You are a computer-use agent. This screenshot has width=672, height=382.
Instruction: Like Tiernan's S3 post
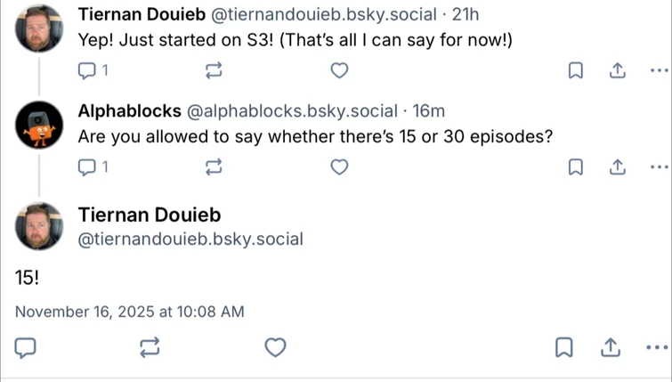[x=339, y=70]
